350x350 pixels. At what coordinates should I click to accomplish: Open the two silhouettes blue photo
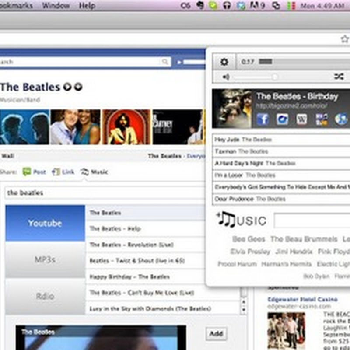(x=24, y=127)
